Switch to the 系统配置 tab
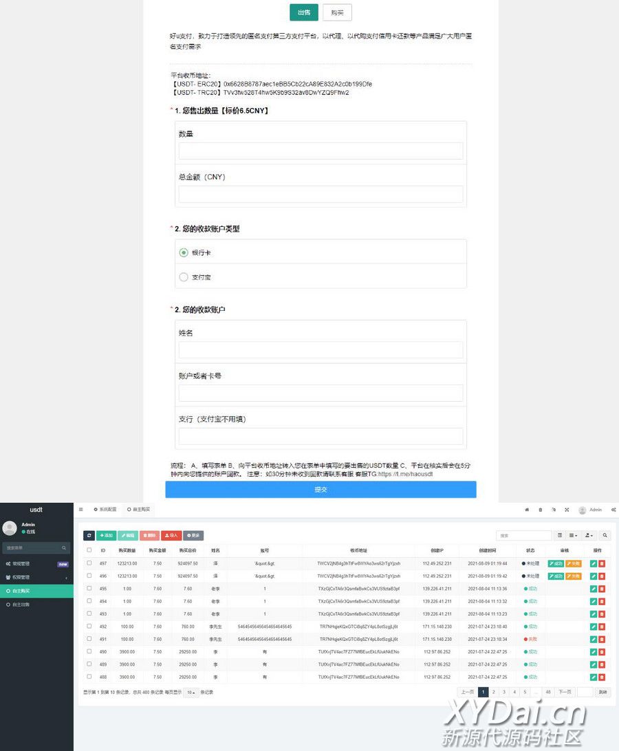The height and width of the screenshot is (751, 619). (105, 510)
